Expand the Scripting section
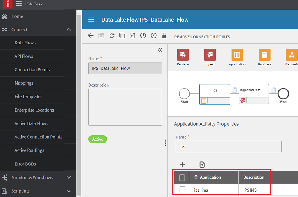298x197 pixels. (69, 191)
